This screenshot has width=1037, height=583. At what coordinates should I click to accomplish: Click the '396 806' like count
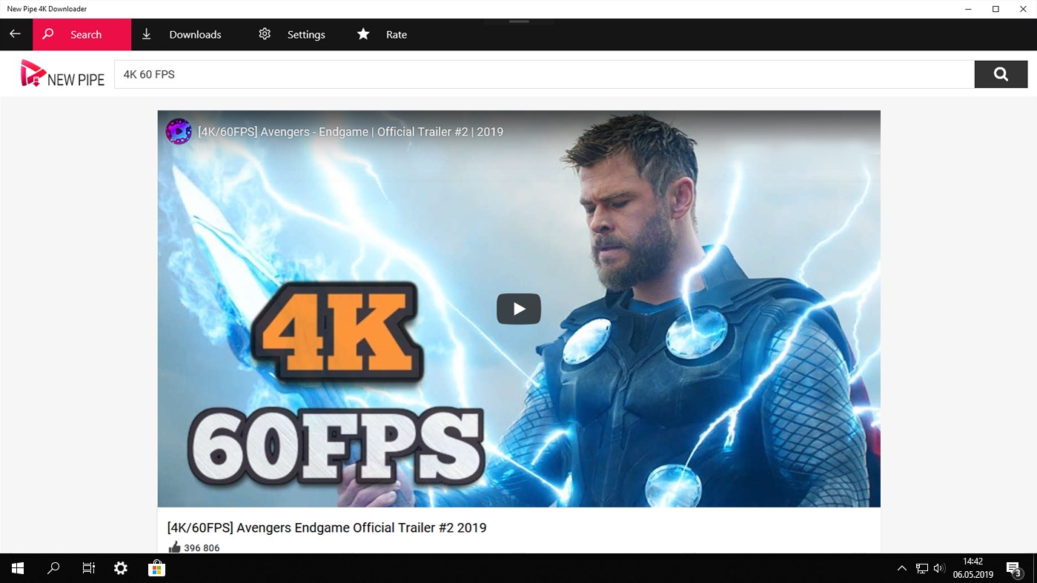point(202,548)
